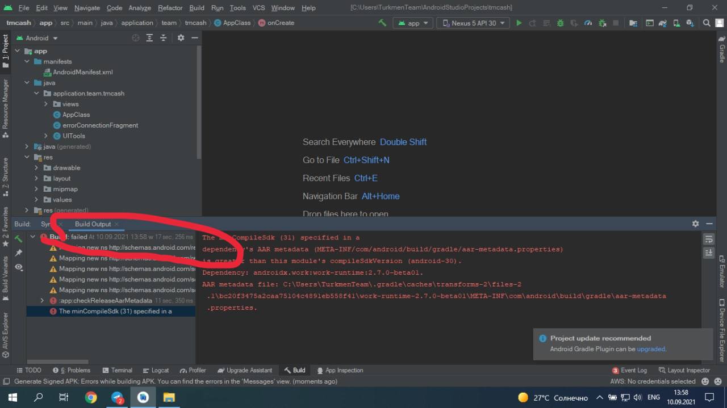Open the Upgrade Assistant tool window
This screenshot has width=727, height=408.
click(x=245, y=370)
